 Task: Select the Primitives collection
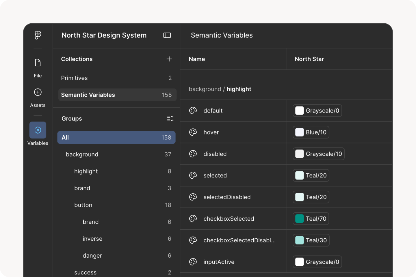[x=117, y=78]
